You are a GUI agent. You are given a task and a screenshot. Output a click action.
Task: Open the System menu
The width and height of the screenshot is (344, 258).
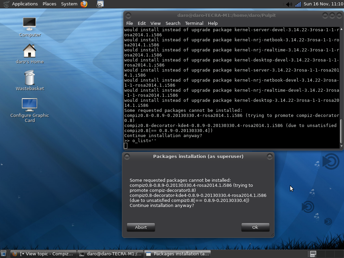coord(69,4)
